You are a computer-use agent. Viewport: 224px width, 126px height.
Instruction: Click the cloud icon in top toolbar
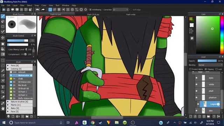click(4, 10)
